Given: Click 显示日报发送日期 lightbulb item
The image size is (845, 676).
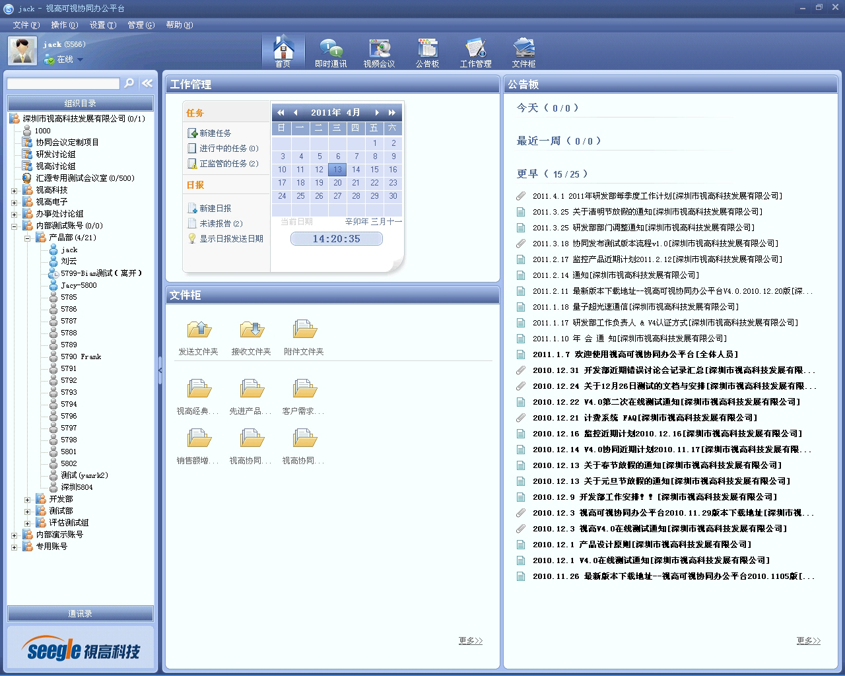Looking at the screenshot, I should coord(225,238).
